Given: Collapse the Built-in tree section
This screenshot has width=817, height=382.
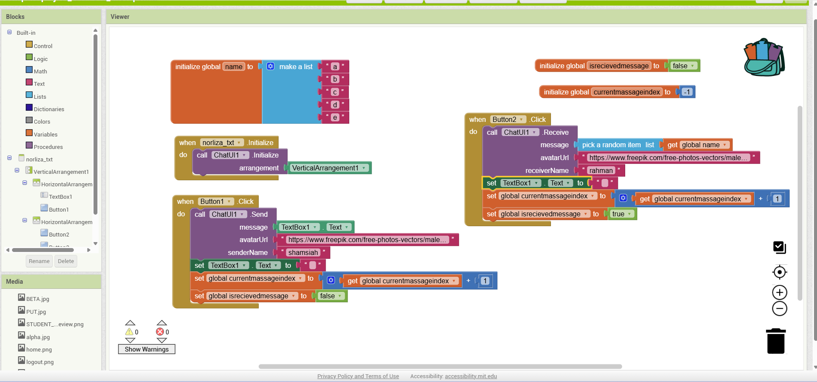Looking at the screenshot, I should (9, 32).
